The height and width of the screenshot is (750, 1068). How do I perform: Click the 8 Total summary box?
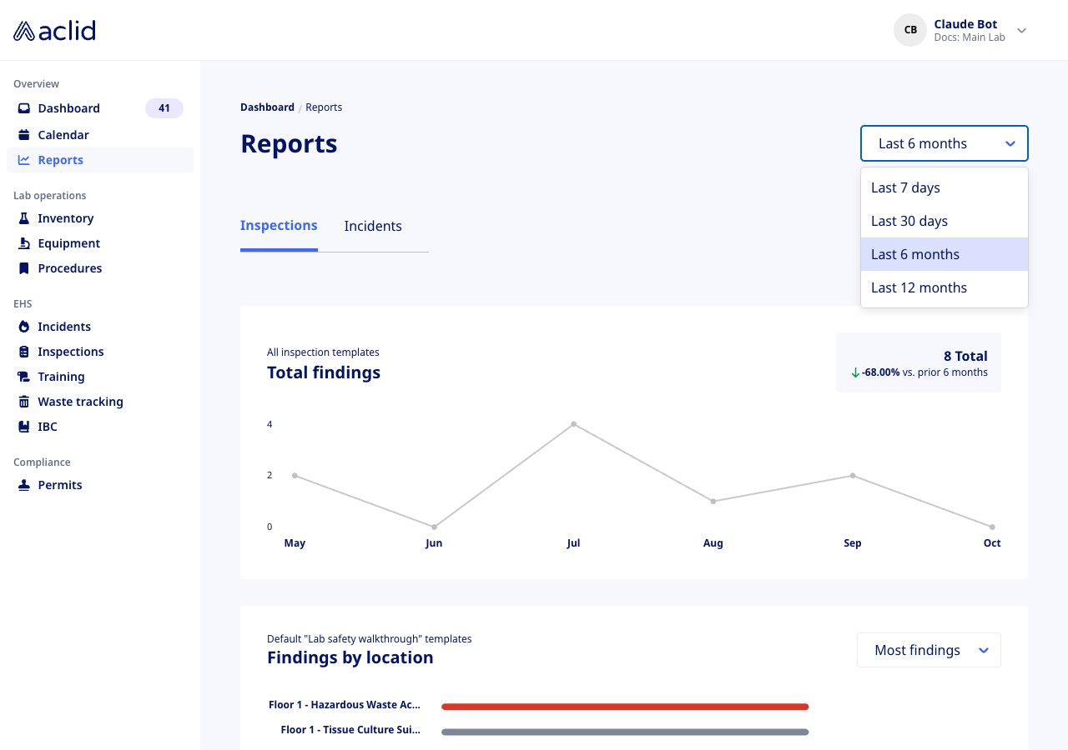click(x=919, y=362)
